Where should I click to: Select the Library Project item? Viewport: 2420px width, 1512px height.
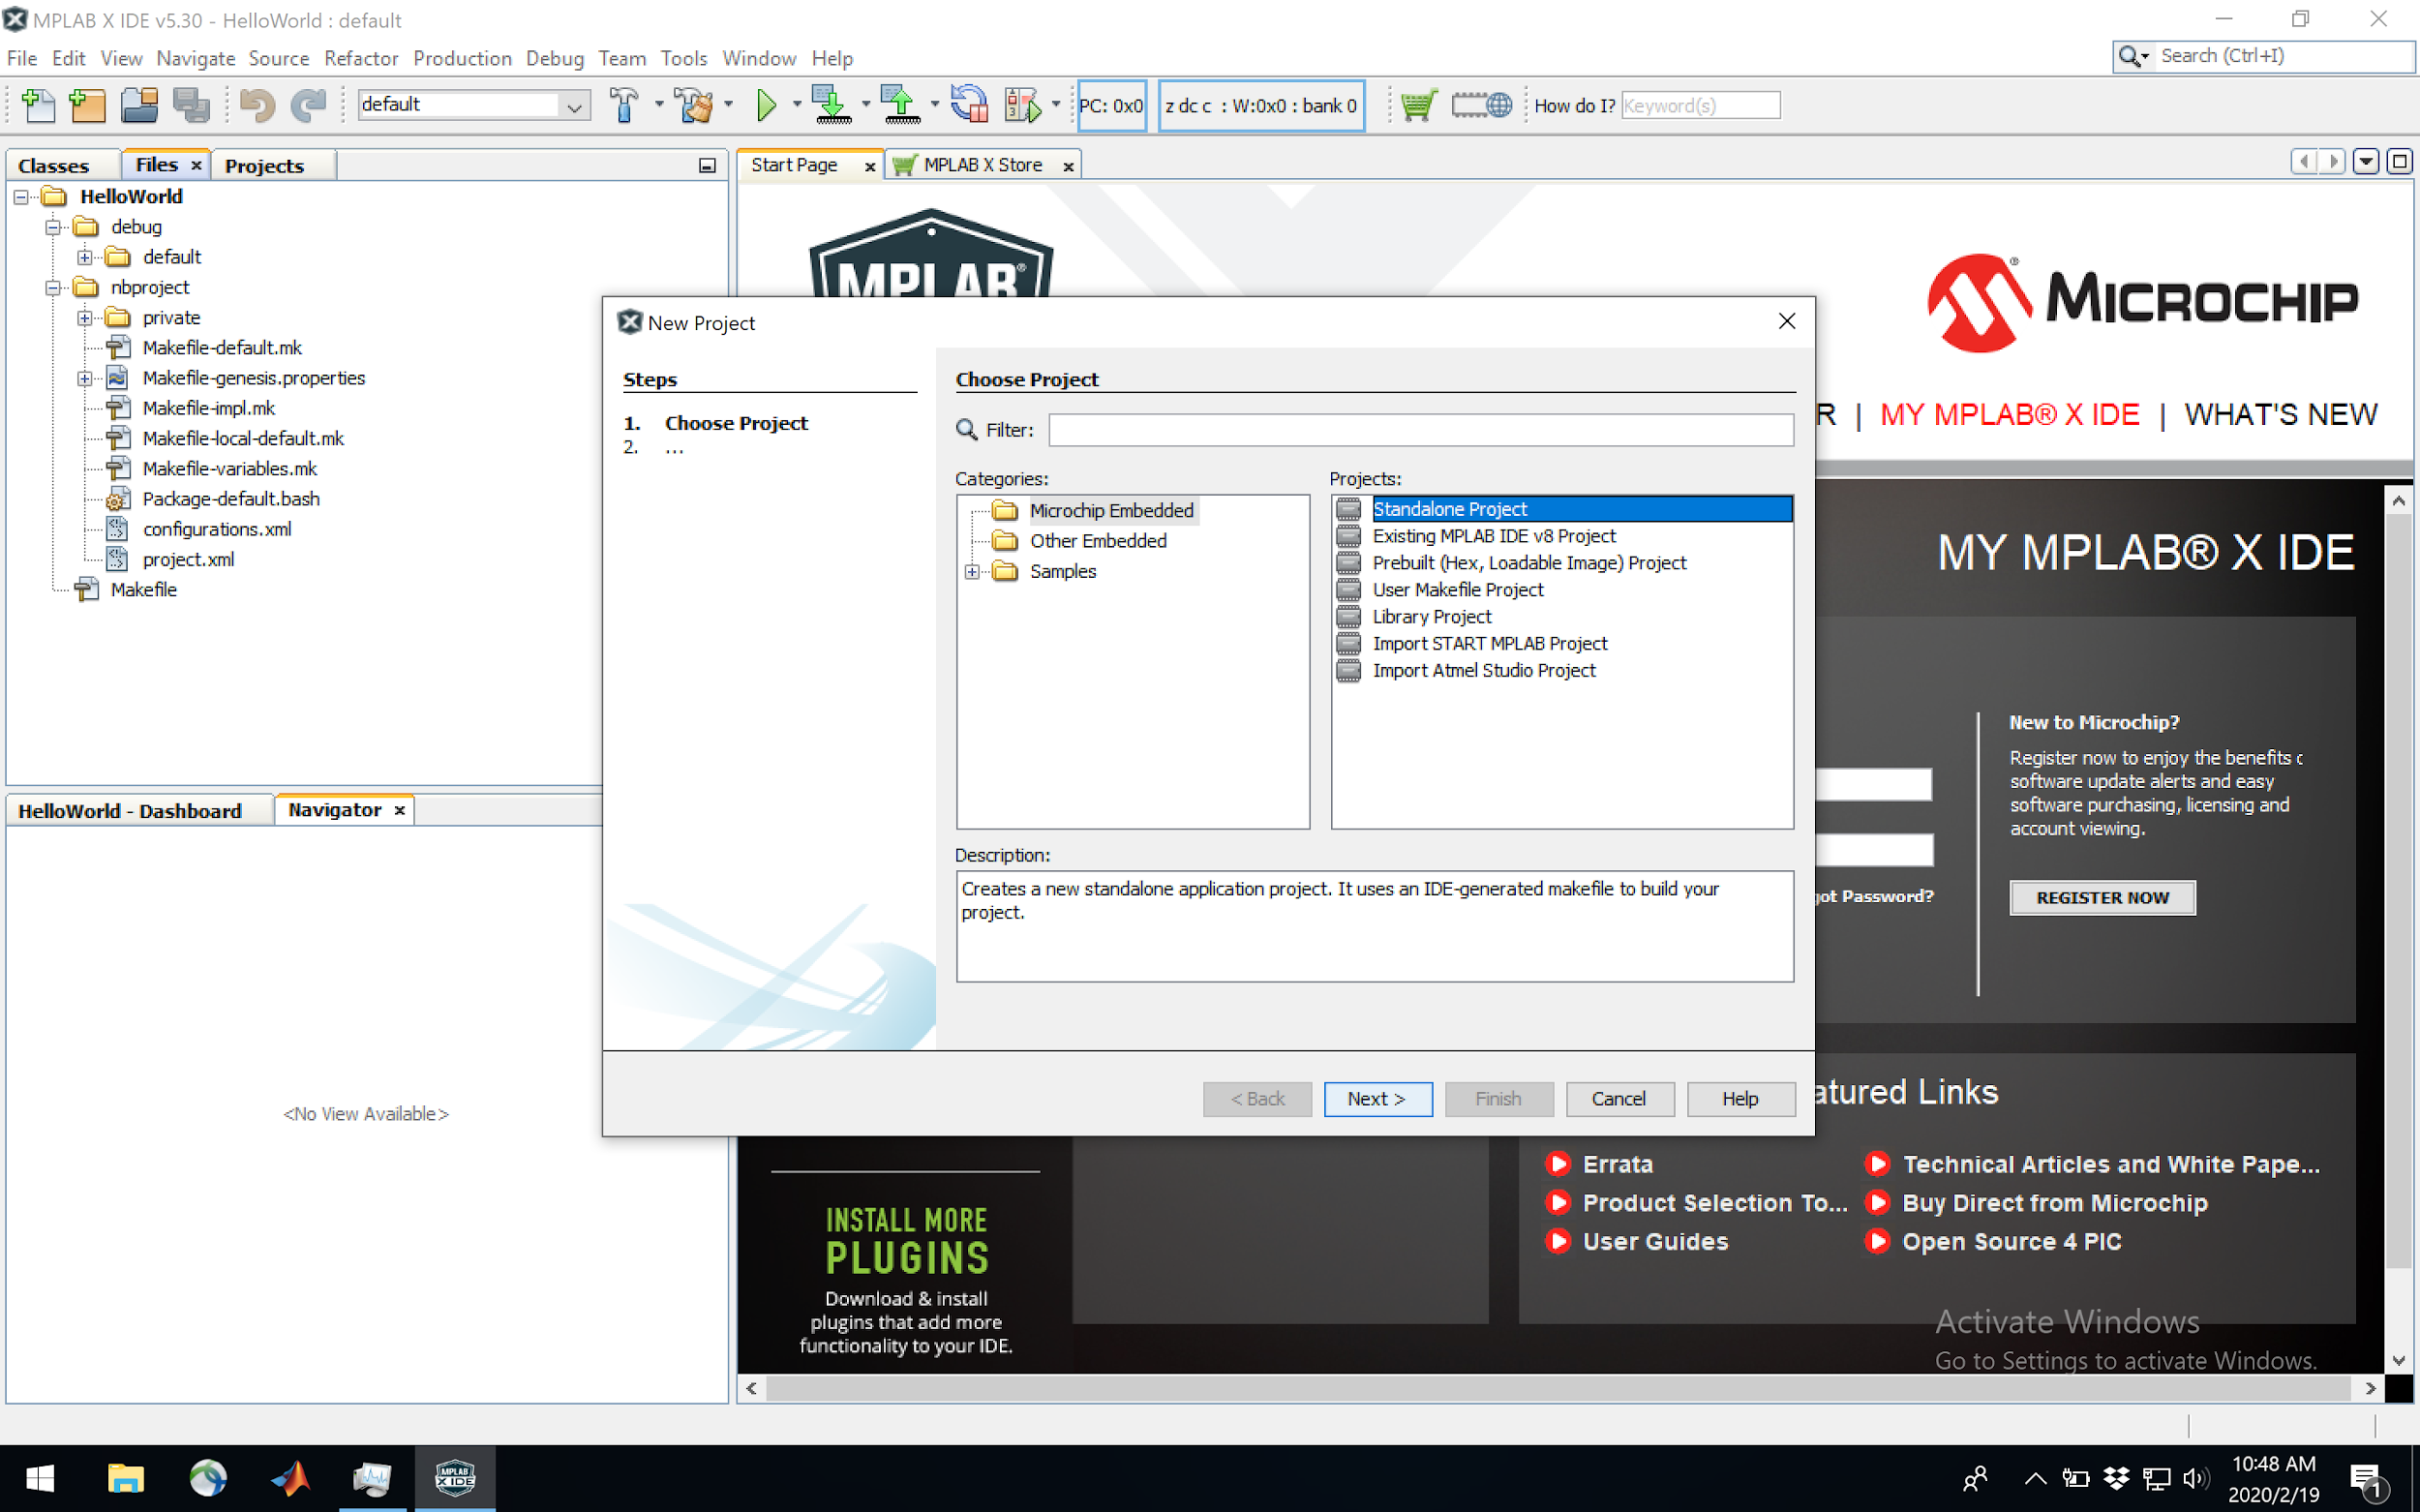[x=1431, y=617]
